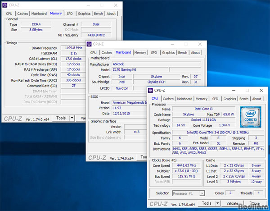Click the CPU-Z icon in the CPU window title bar

150,90
